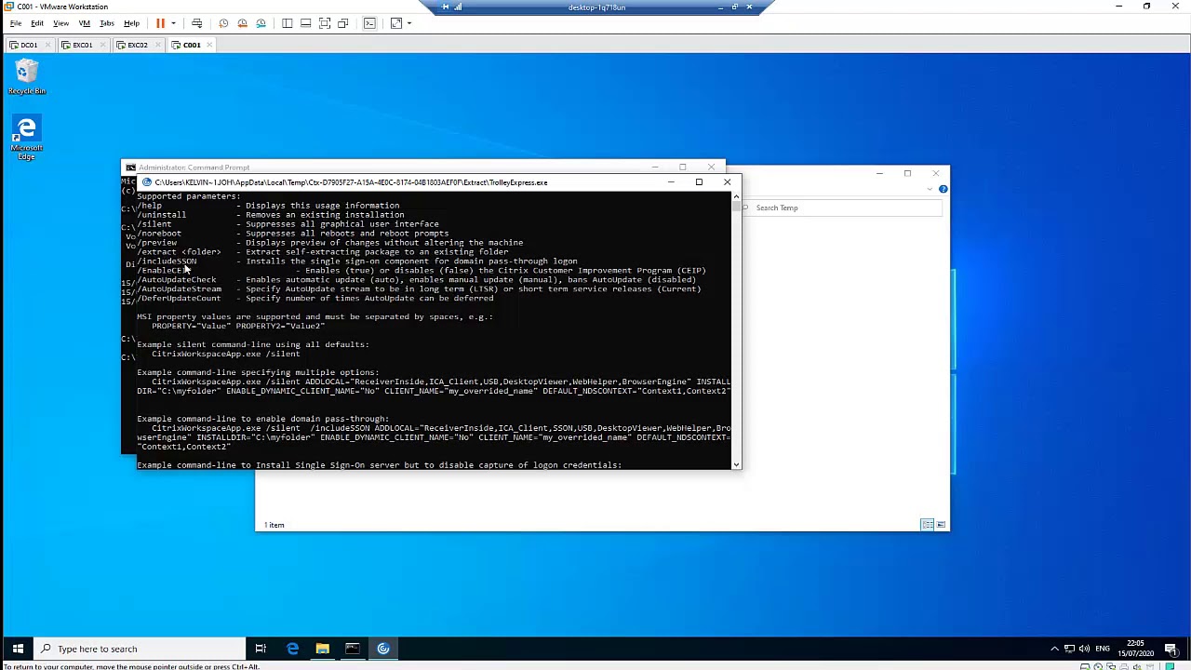
Task: Open the power options dropdown arrow
Action: pyautogui.click(x=173, y=23)
